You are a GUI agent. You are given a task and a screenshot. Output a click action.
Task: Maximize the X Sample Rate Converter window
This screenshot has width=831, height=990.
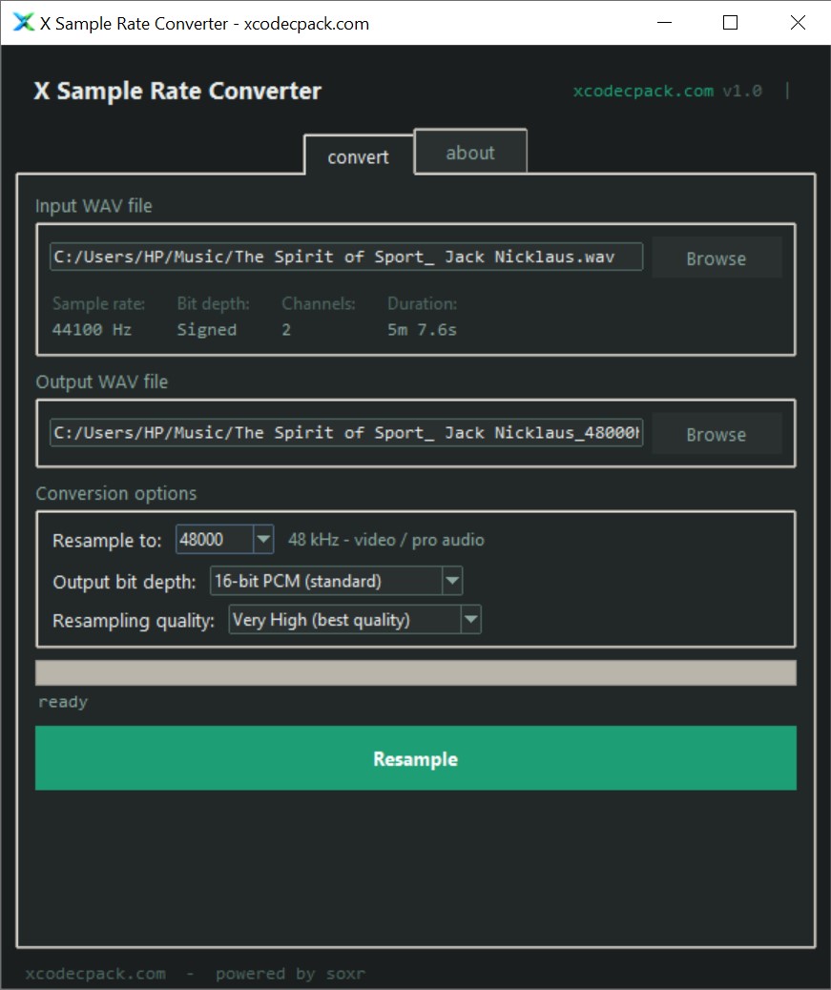[x=730, y=23]
